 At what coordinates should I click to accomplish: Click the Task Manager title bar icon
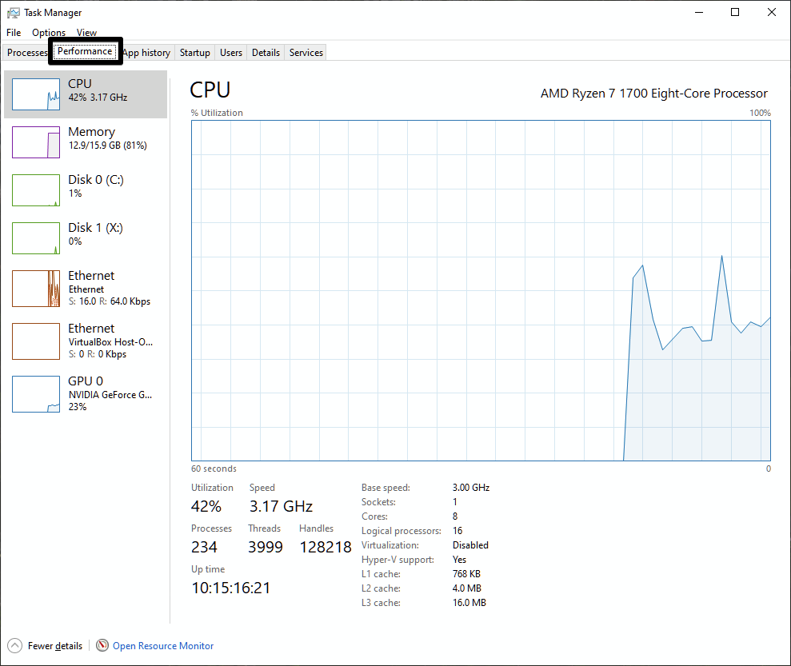click(x=13, y=13)
